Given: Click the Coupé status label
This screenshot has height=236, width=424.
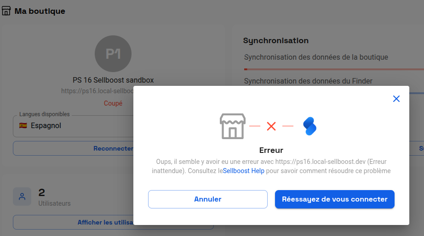Looking at the screenshot, I should [113, 103].
